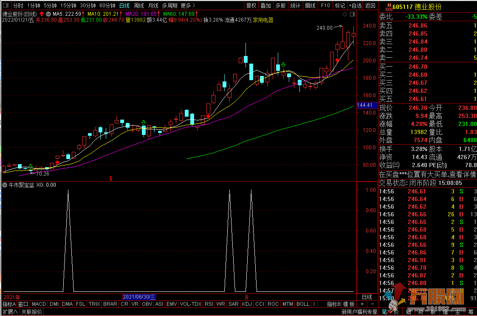Switch to 15分钟 period
This screenshot has width=477, height=316.
(68, 6)
